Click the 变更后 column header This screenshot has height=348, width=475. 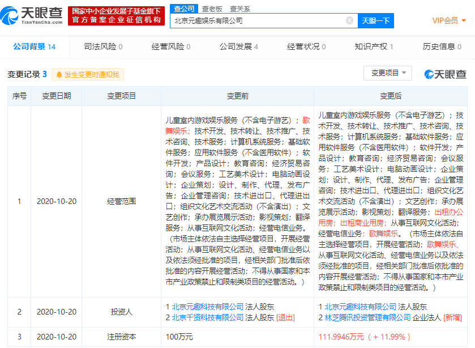click(x=391, y=96)
